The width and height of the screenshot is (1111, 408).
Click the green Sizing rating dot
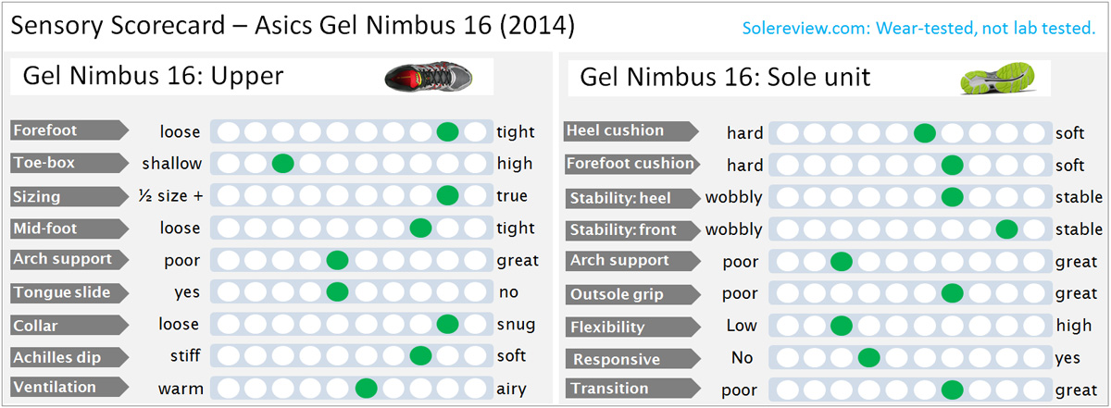(x=448, y=196)
